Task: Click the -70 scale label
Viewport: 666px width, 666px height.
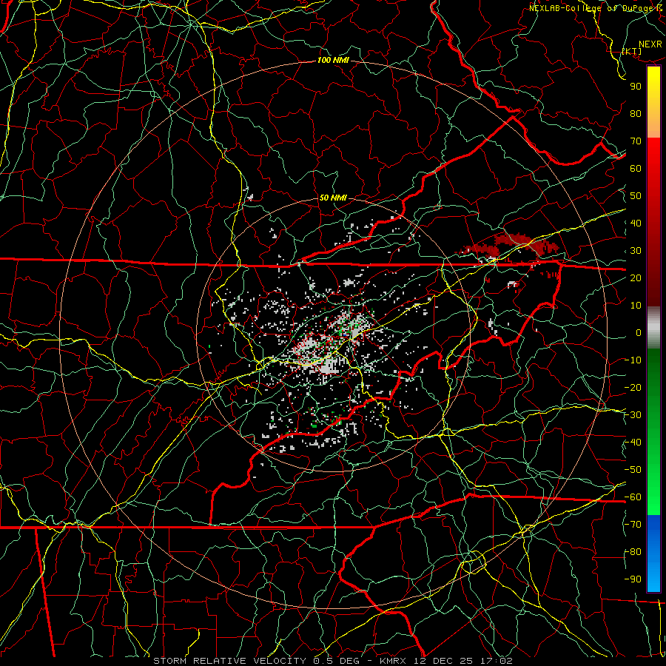Action: (633, 525)
